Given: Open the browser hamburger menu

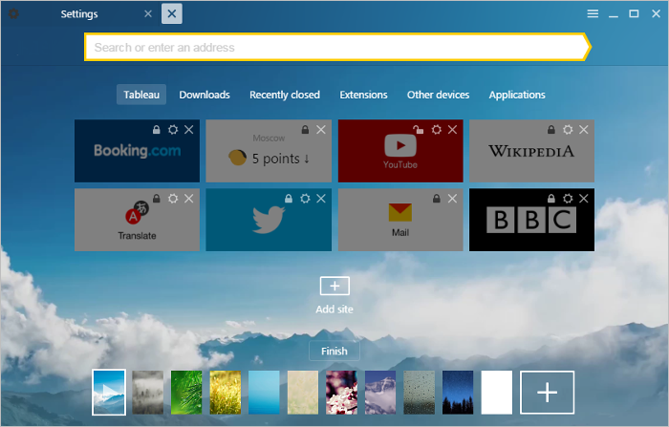Looking at the screenshot, I should (593, 13).
